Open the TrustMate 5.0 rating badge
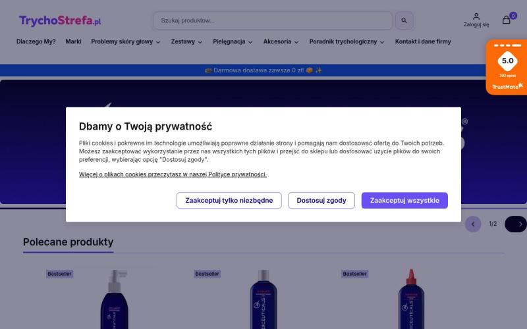The image size is (527, 329). (x=507, y=68)
